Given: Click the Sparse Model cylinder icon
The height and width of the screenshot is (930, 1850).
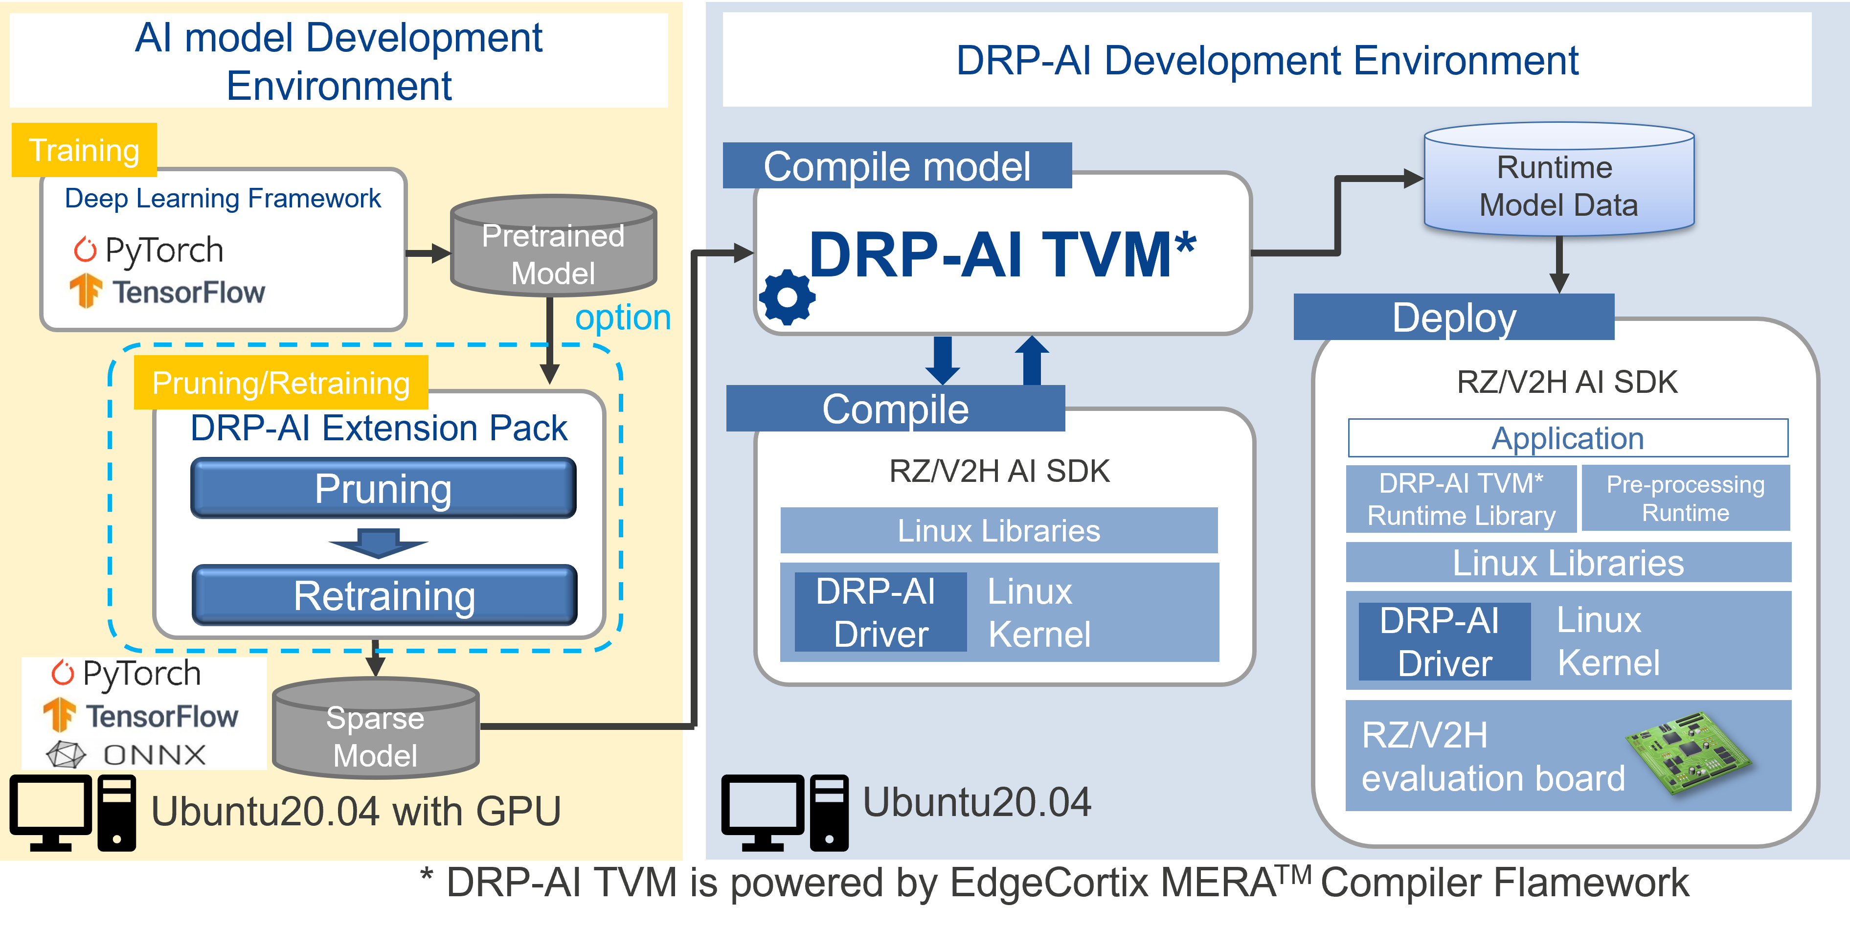Looking at the screenshot, I should [376, 728].
